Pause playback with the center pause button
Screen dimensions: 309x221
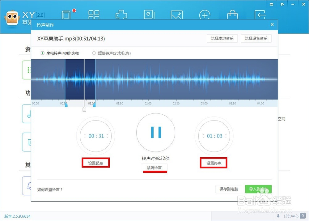[x=156, y=132]
